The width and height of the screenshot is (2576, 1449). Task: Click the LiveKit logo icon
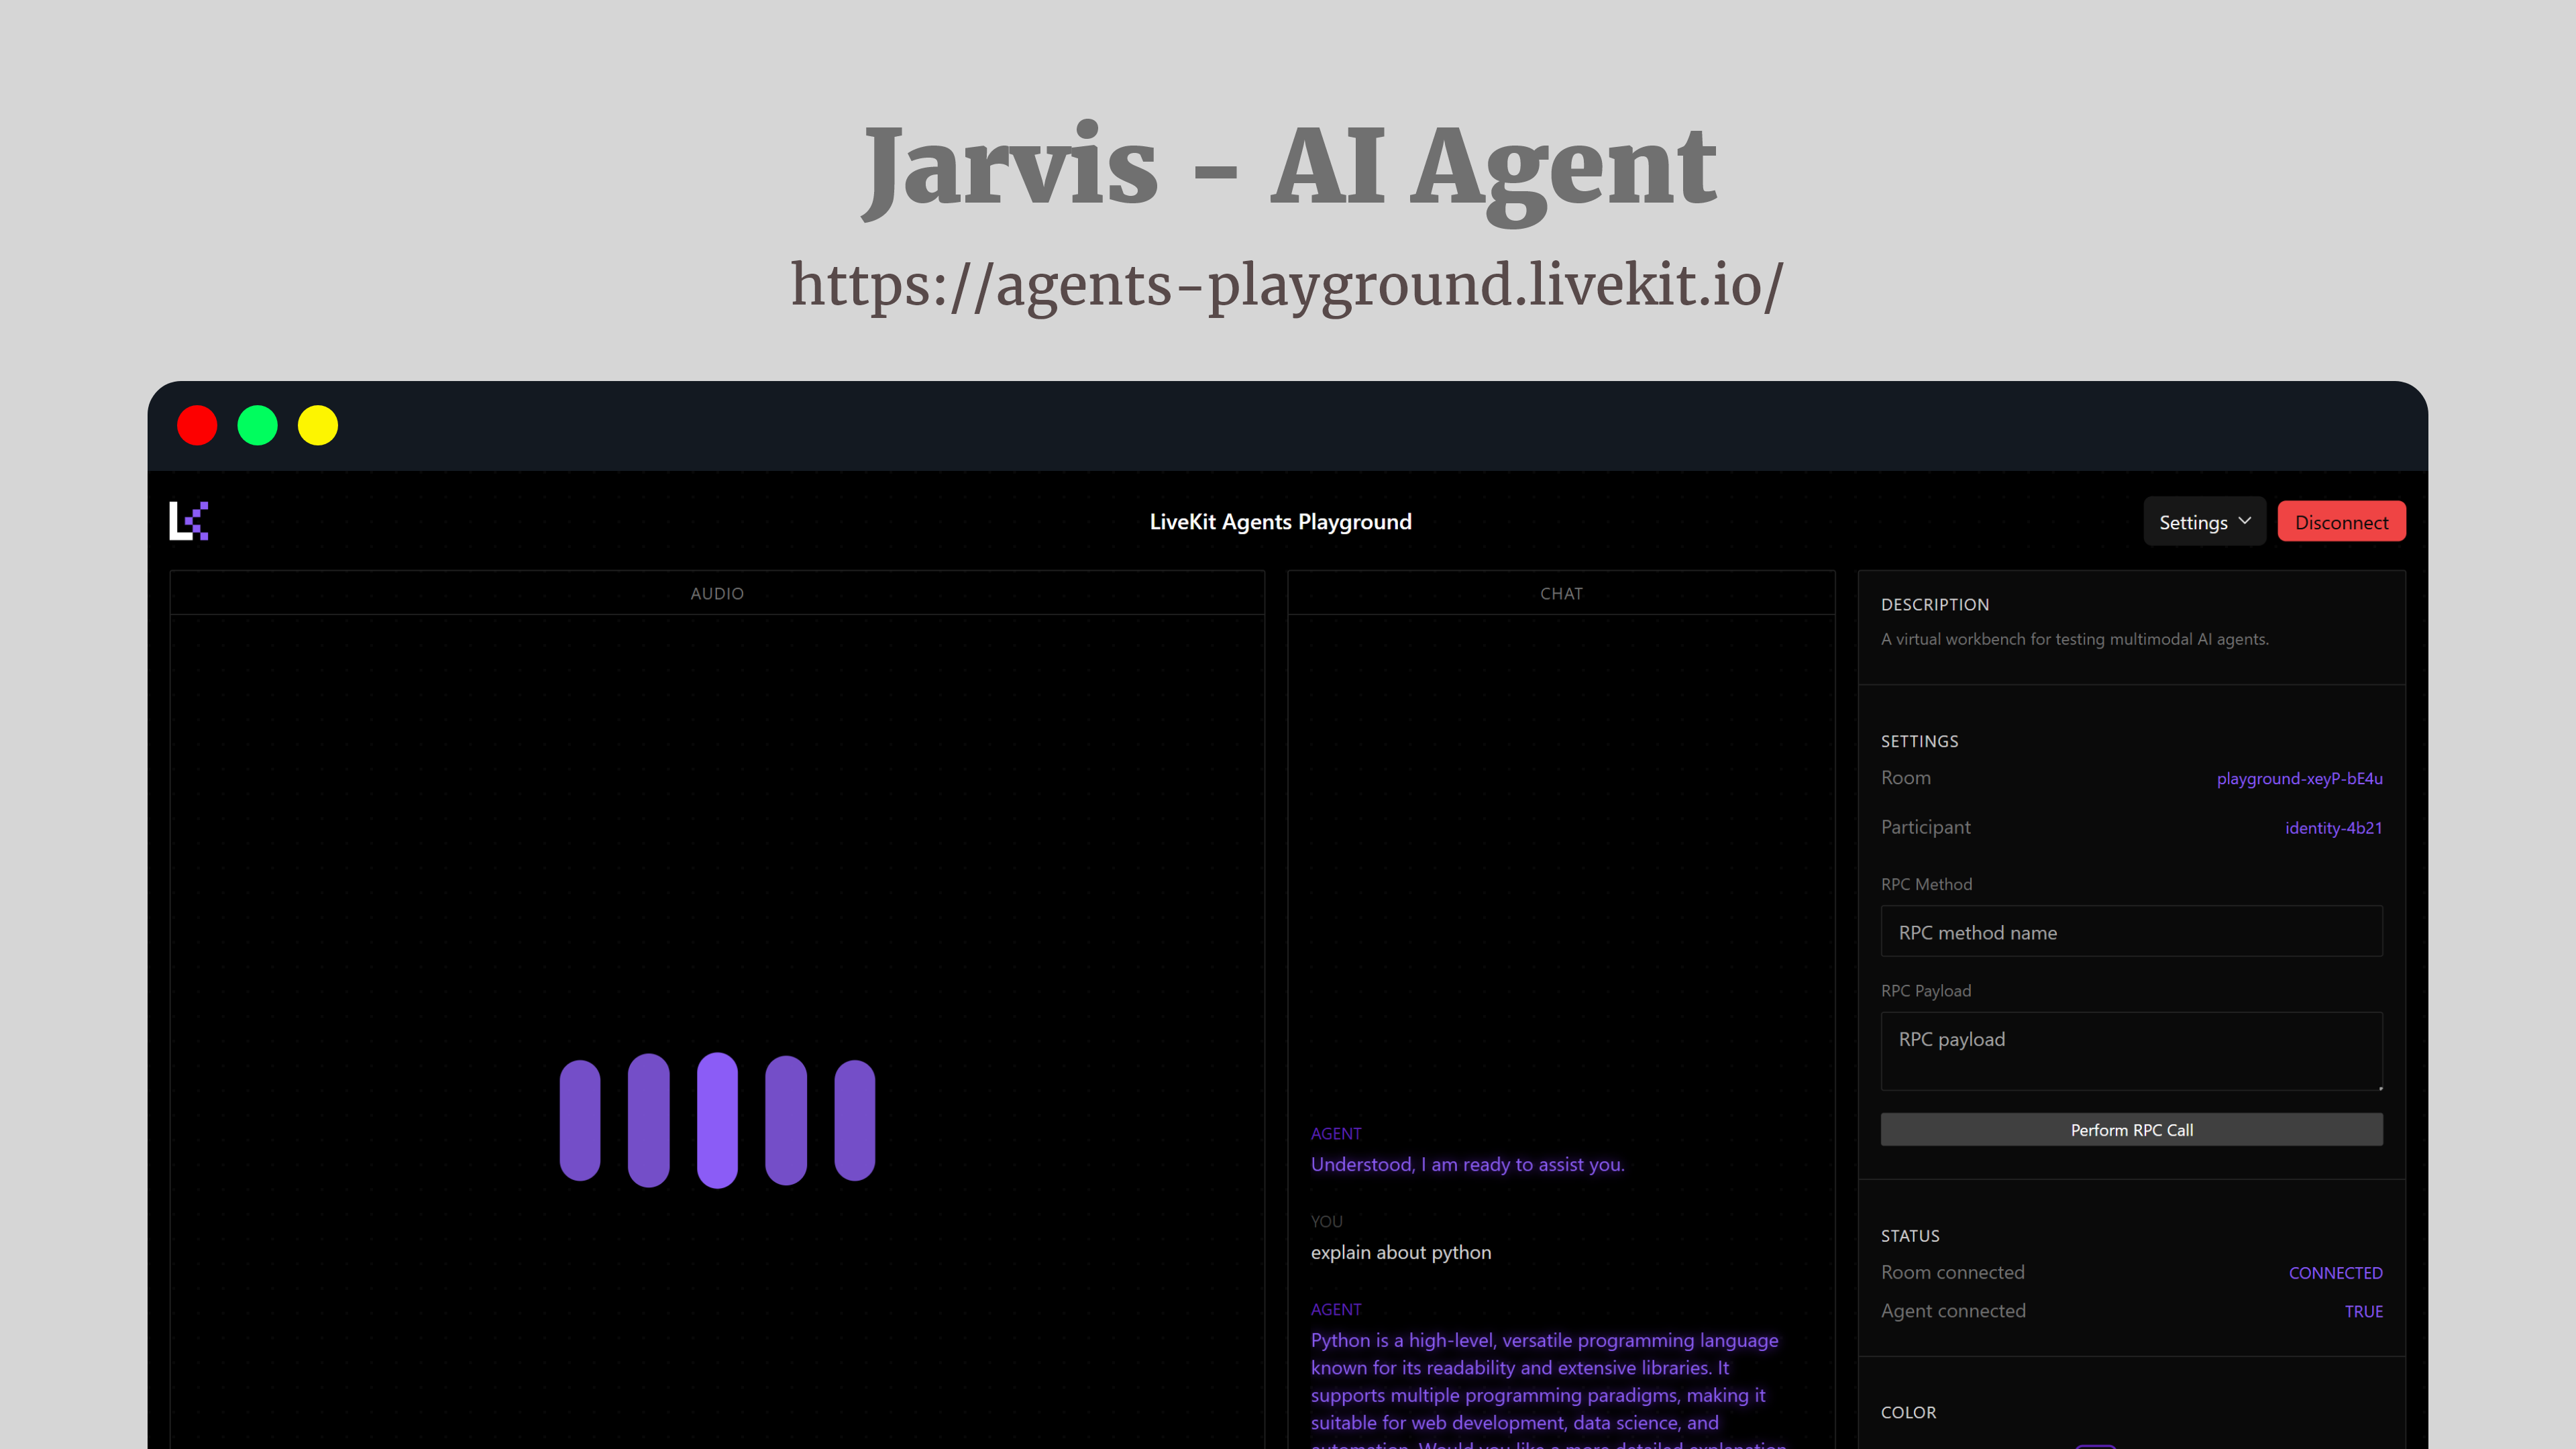[188, 521]
